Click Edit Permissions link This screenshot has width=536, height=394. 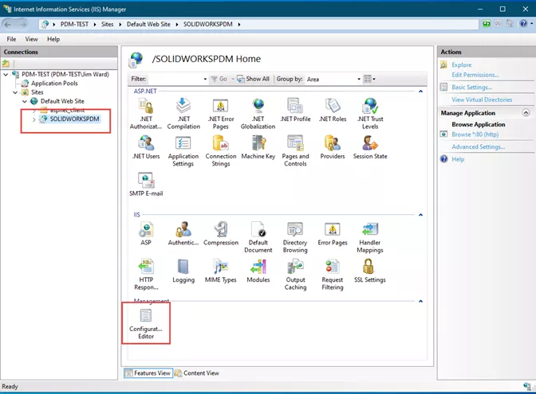coord(475,75)
